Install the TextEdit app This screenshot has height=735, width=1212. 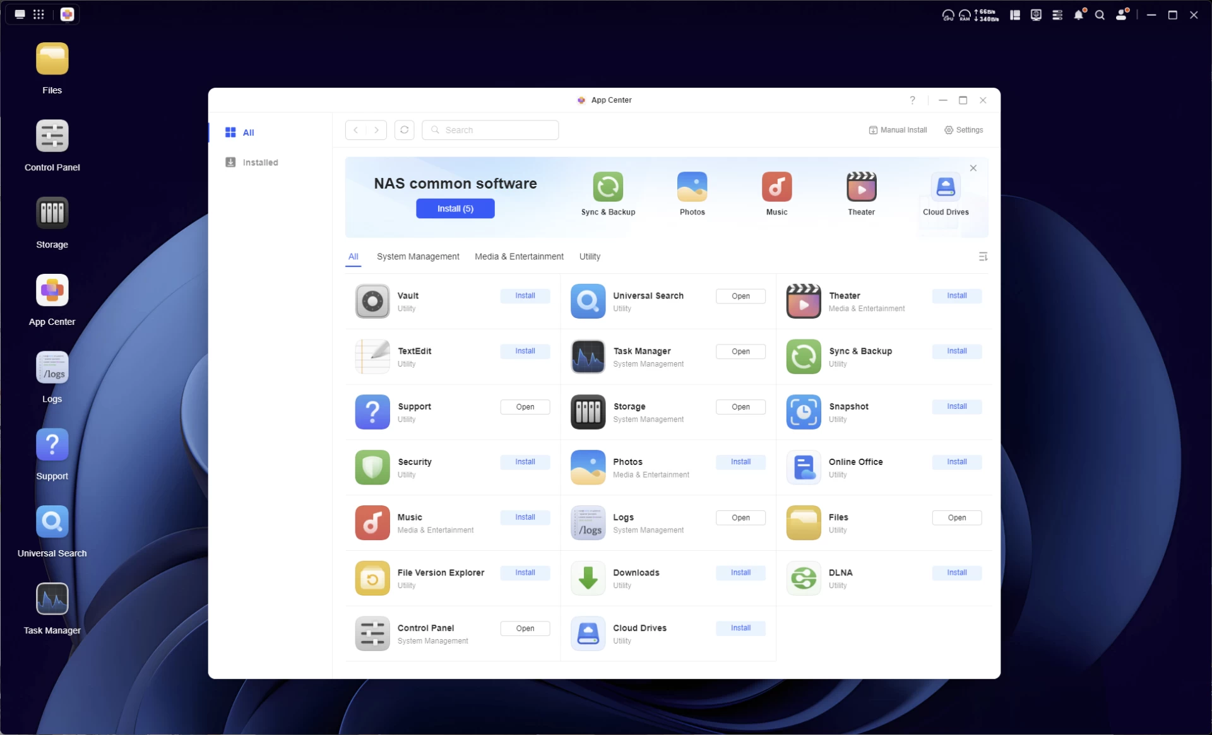(525, 351)
